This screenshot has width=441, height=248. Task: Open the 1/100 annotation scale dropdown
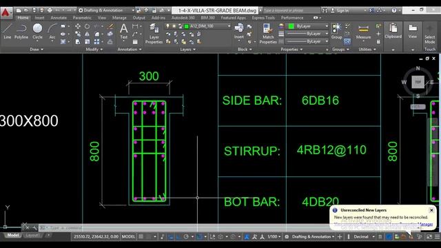tap(274, 237)
